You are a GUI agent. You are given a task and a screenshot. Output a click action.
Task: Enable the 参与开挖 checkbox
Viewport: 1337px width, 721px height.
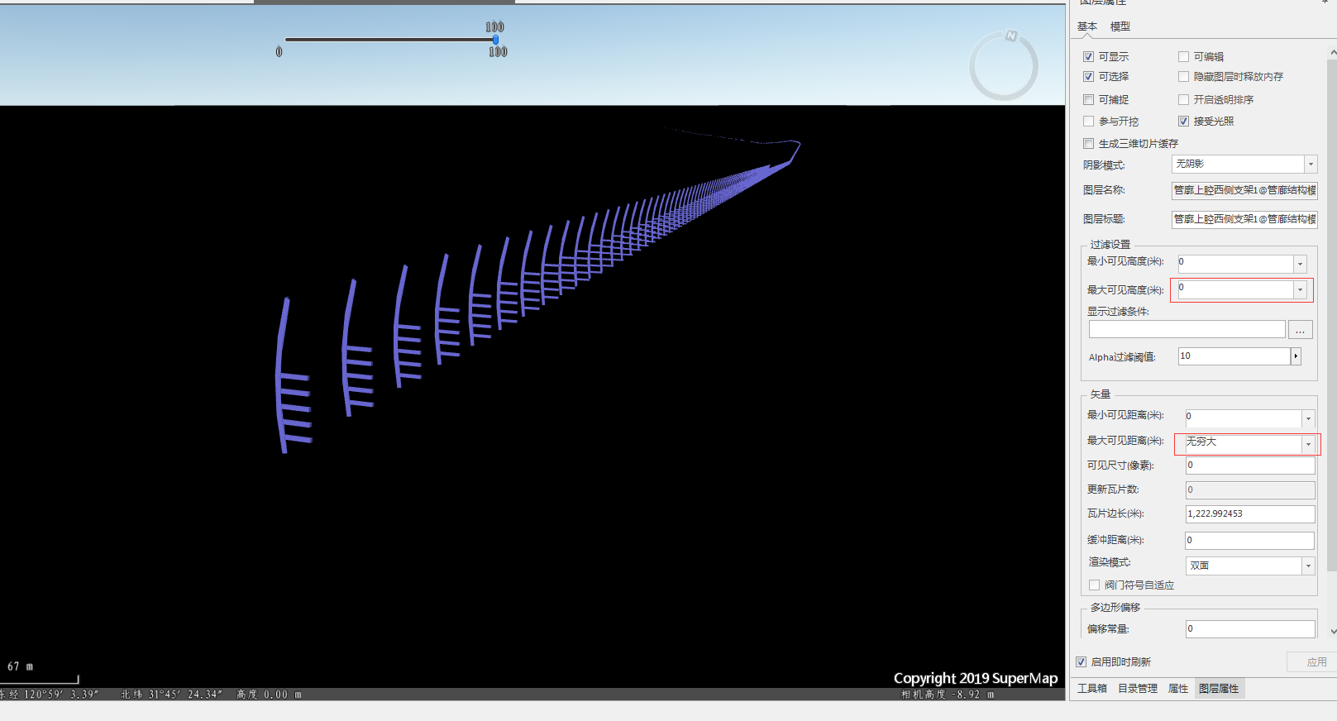(1089, 122)
